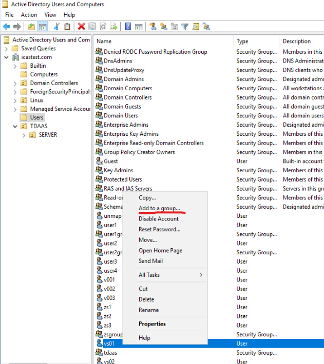Click the tdaas security group icon
324x364 pixels.
(x=99, y=352)
